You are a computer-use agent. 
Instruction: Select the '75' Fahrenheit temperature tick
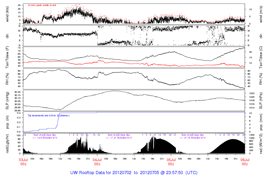[19, 48]
